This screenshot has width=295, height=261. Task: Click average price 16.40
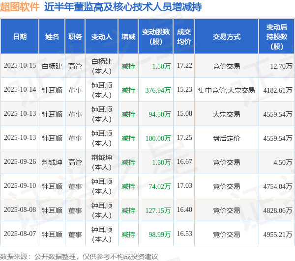pos(184,210)
